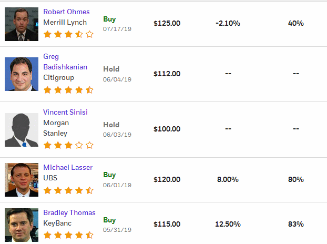Click Greg Badishkanian profile photo
The height and width of the screenshot is (244, 327).
[x=22, y=74]
